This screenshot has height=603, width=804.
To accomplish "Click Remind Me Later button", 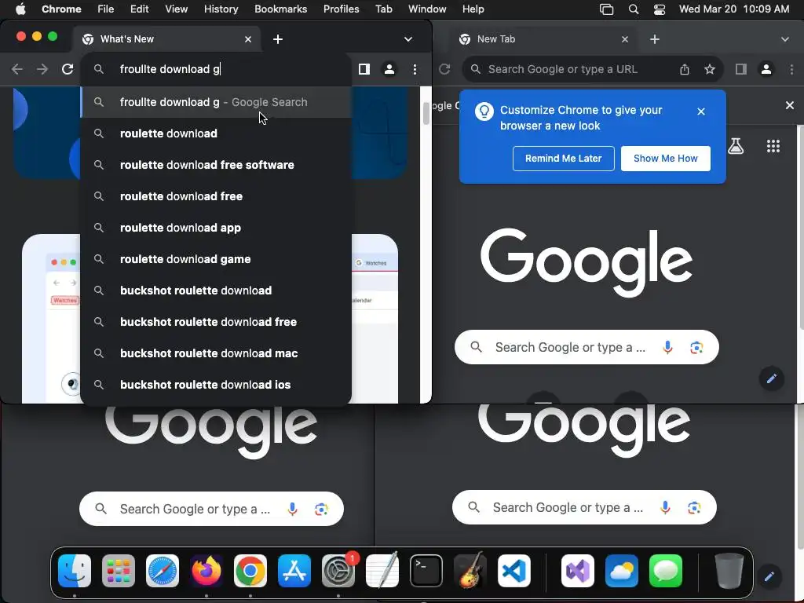I will click(x=564, y=159).
